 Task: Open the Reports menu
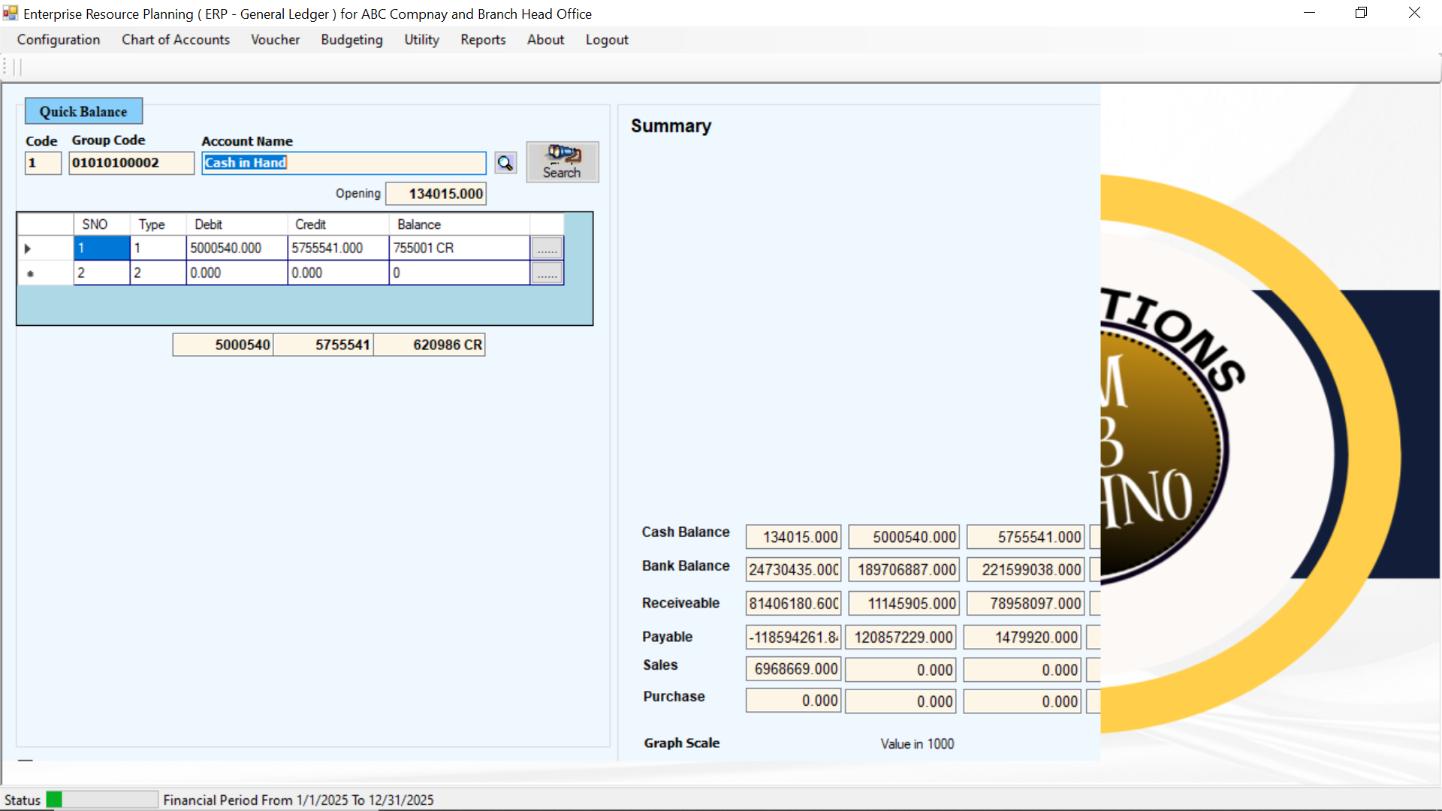pyautogui.click(x=483, y=40)
